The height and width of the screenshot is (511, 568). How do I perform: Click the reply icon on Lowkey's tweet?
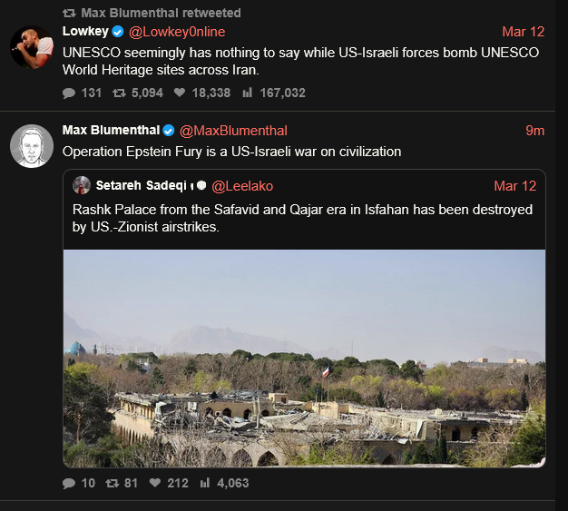70,93
